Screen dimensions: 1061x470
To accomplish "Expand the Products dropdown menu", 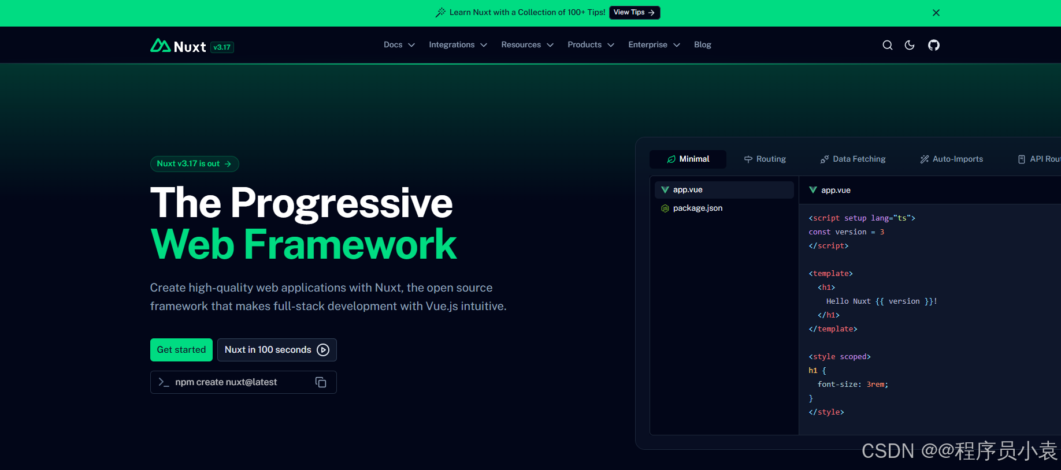I will pos(591,45).
